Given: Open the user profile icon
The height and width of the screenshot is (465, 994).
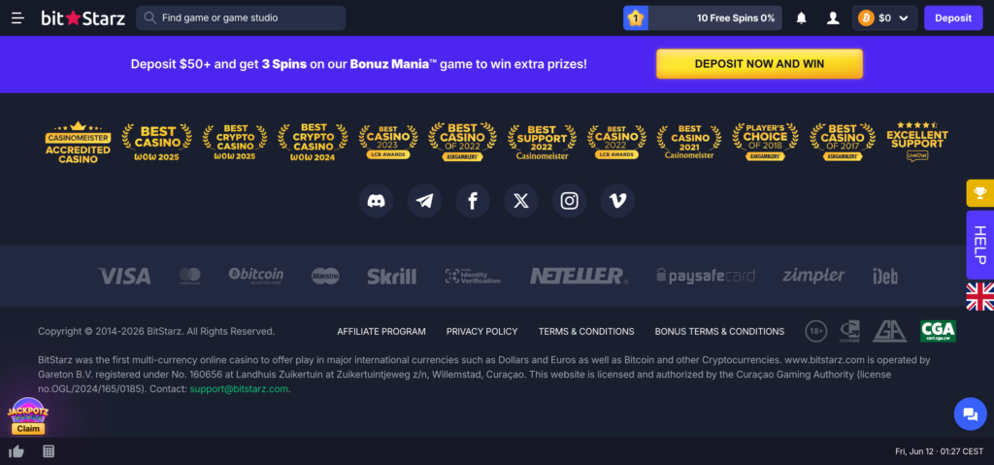Looking at the screenshot, I should 833,18.
